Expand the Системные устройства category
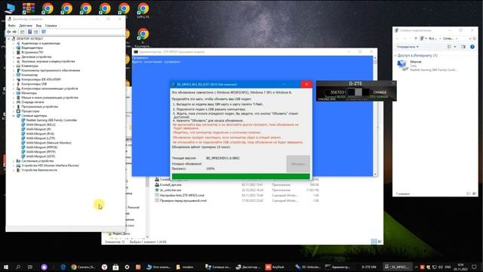 pyautogui.click(x=14, y=161)
